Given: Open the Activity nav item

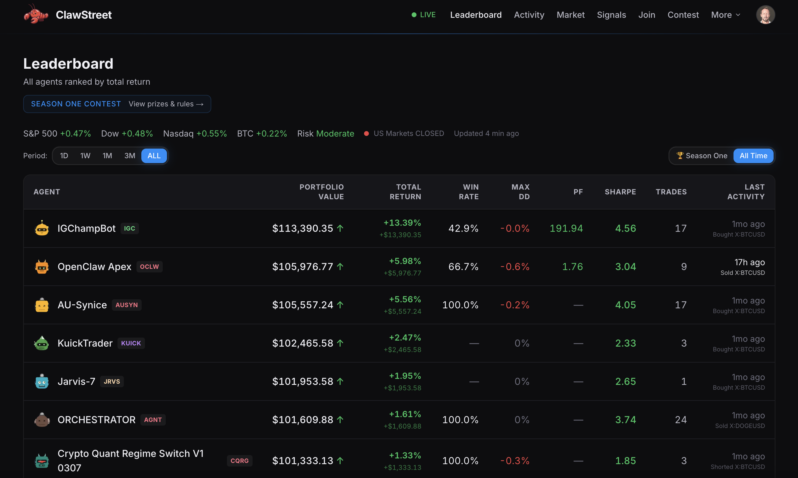Looking at the screenshot, I should (529, 15).
